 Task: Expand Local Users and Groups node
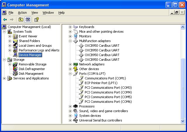(10, 46)
